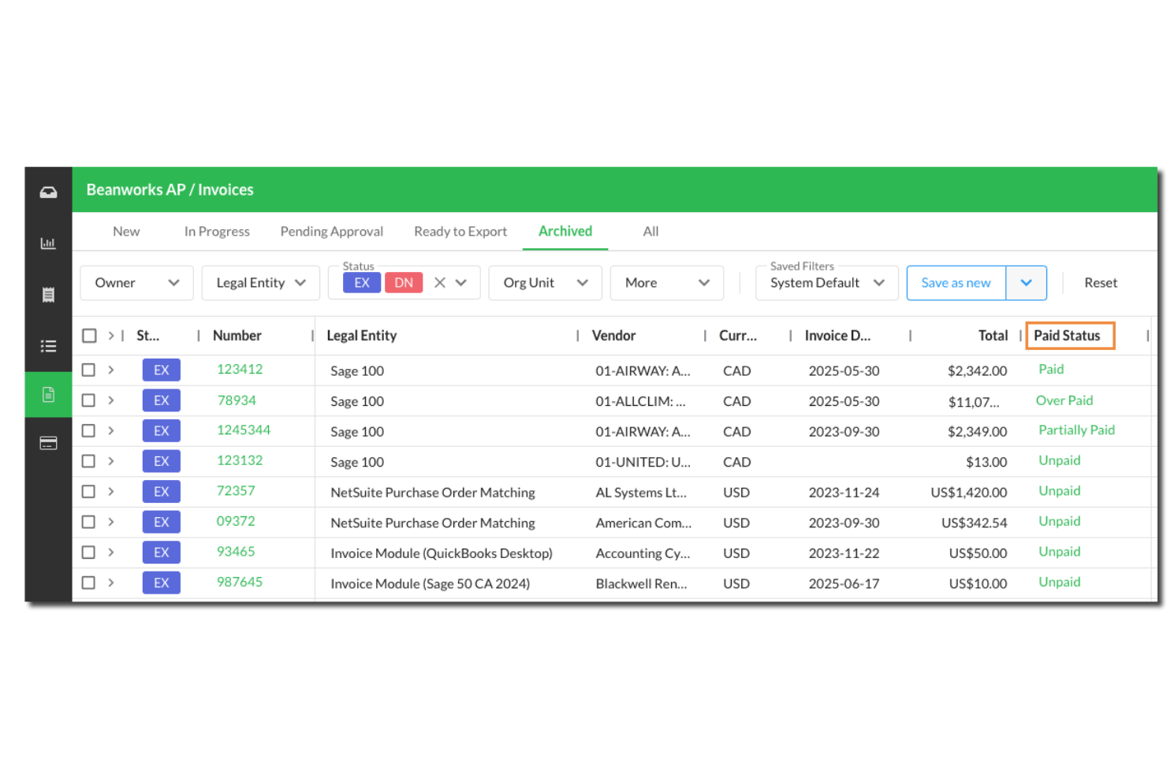Open the Reports chart icon in sidebar
The image size is (1167, 778).
coord(48,243)
